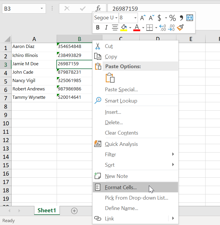Add a new sheet with plus button
The image size is (220, 225).
74,211
